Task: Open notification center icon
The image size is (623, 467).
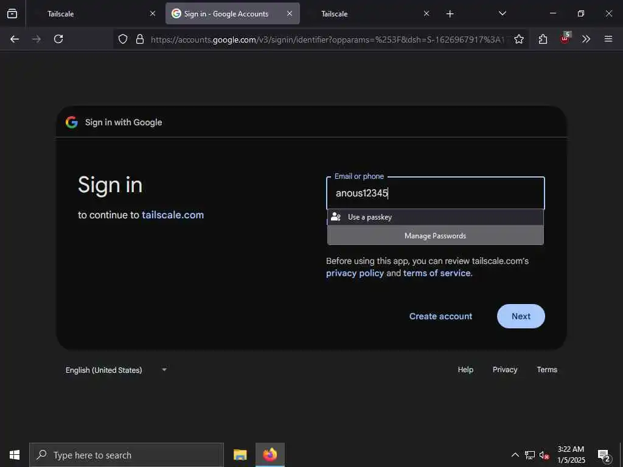Action: point(604,455)
